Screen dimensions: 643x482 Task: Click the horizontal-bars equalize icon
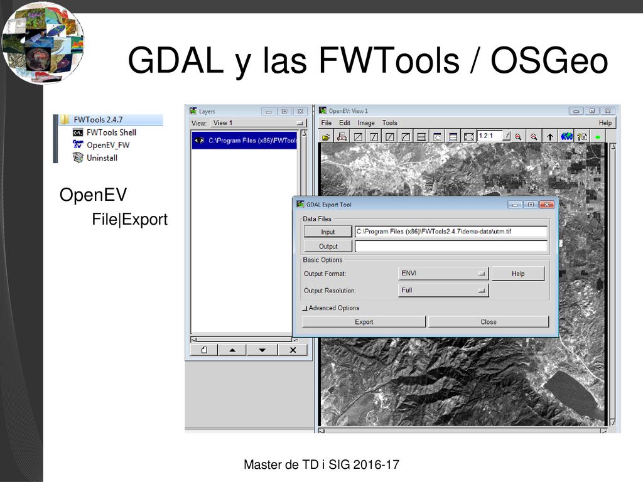click(x=421, y=136)
